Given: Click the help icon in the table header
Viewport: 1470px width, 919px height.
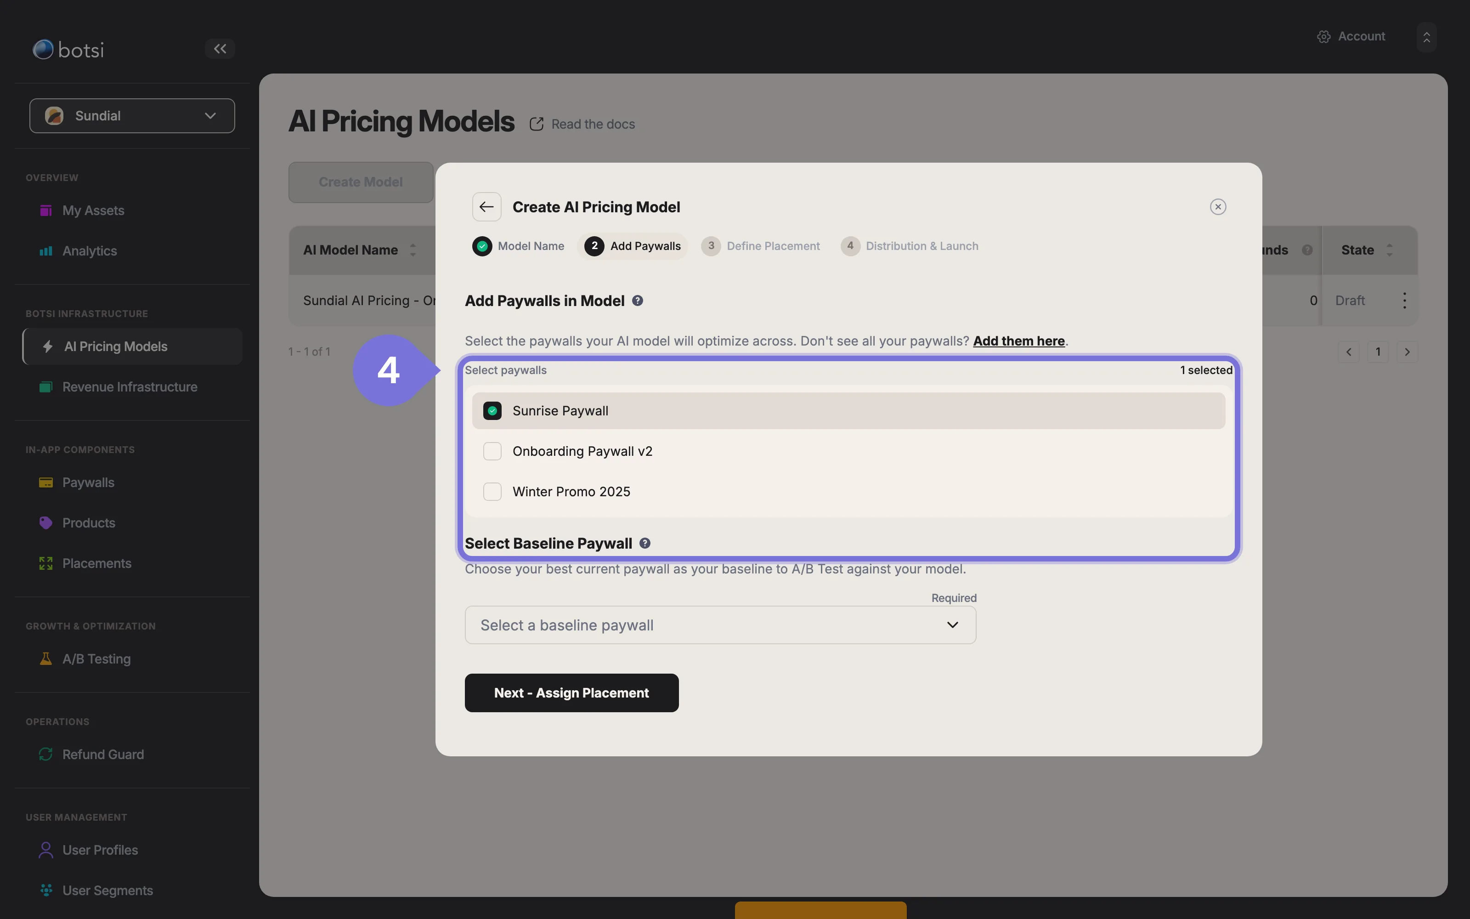Looking at the screenshot, I should tap(1307, 250).
